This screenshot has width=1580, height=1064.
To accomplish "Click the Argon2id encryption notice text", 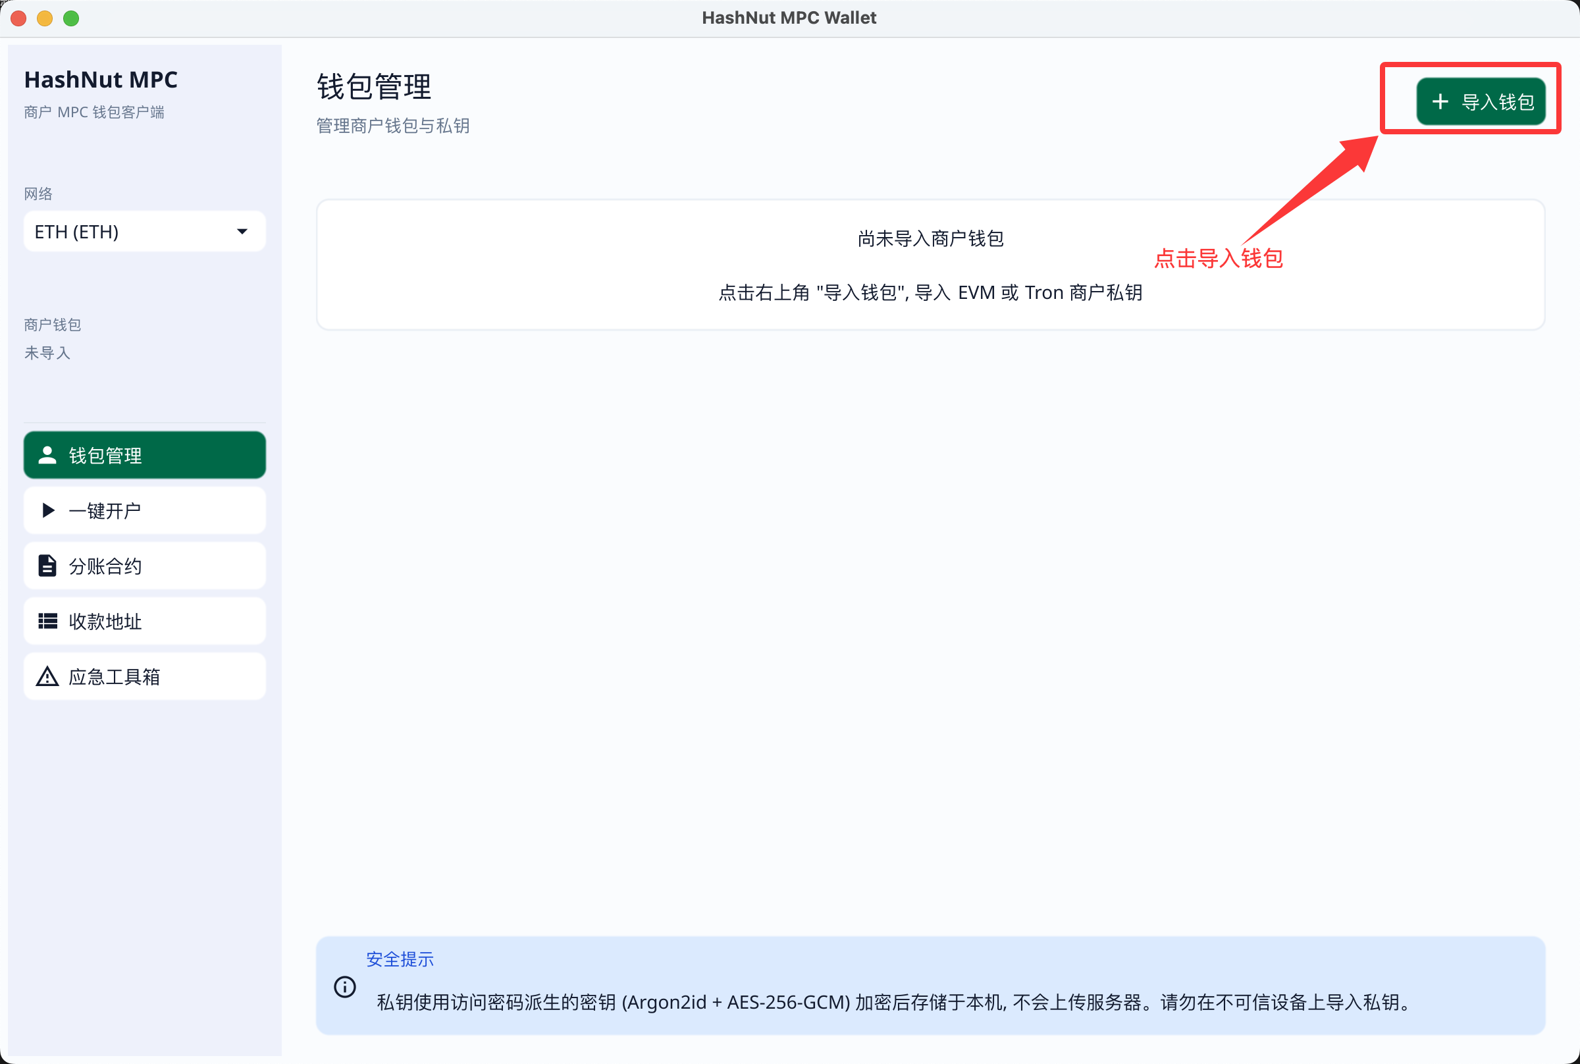I will [894, 1002].
